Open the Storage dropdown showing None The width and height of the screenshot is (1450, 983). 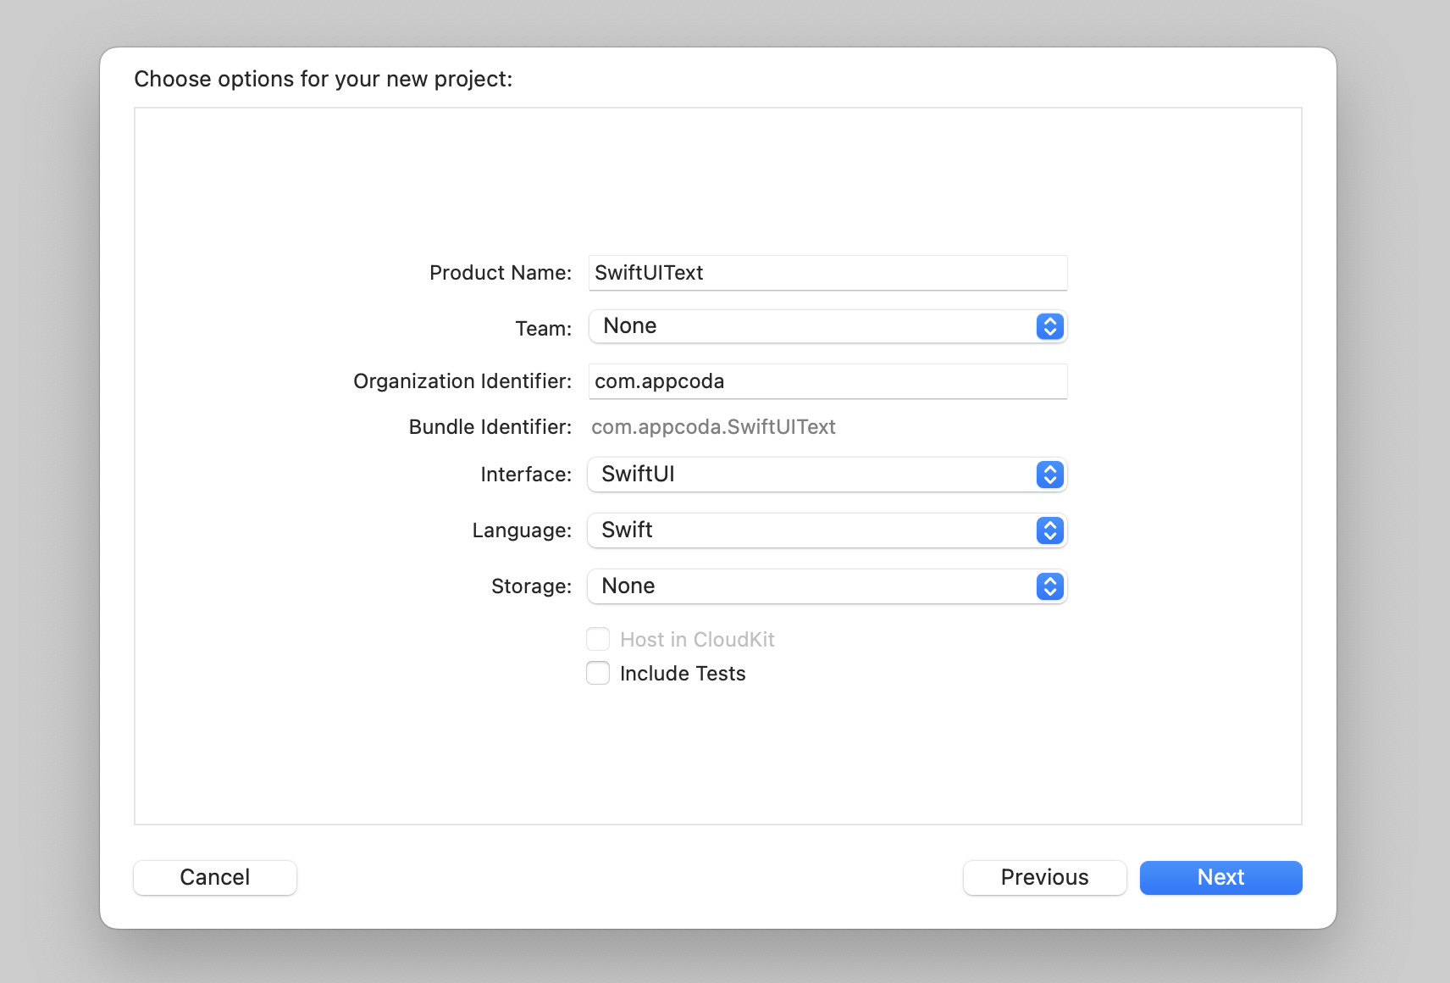coord(827,586)
